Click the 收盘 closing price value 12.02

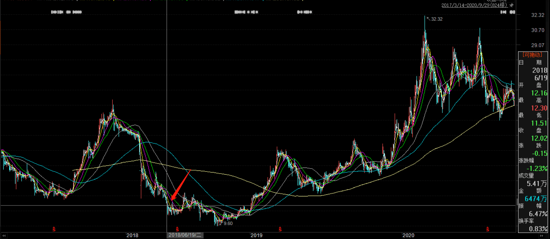539,138
